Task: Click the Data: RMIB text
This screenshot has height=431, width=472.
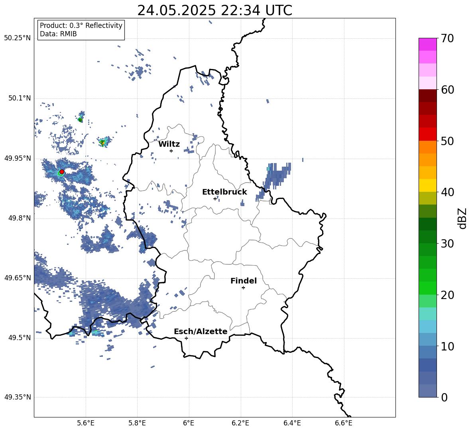Action: pyautogui.click(x=58, y=34)
